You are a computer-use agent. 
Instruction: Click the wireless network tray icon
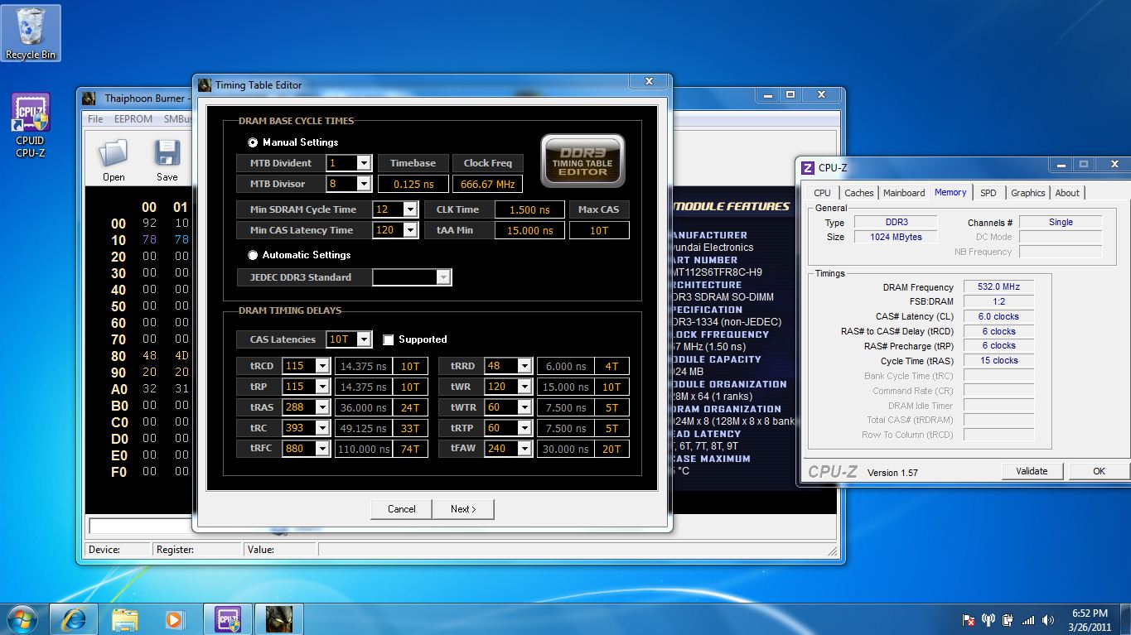point(988,619)
